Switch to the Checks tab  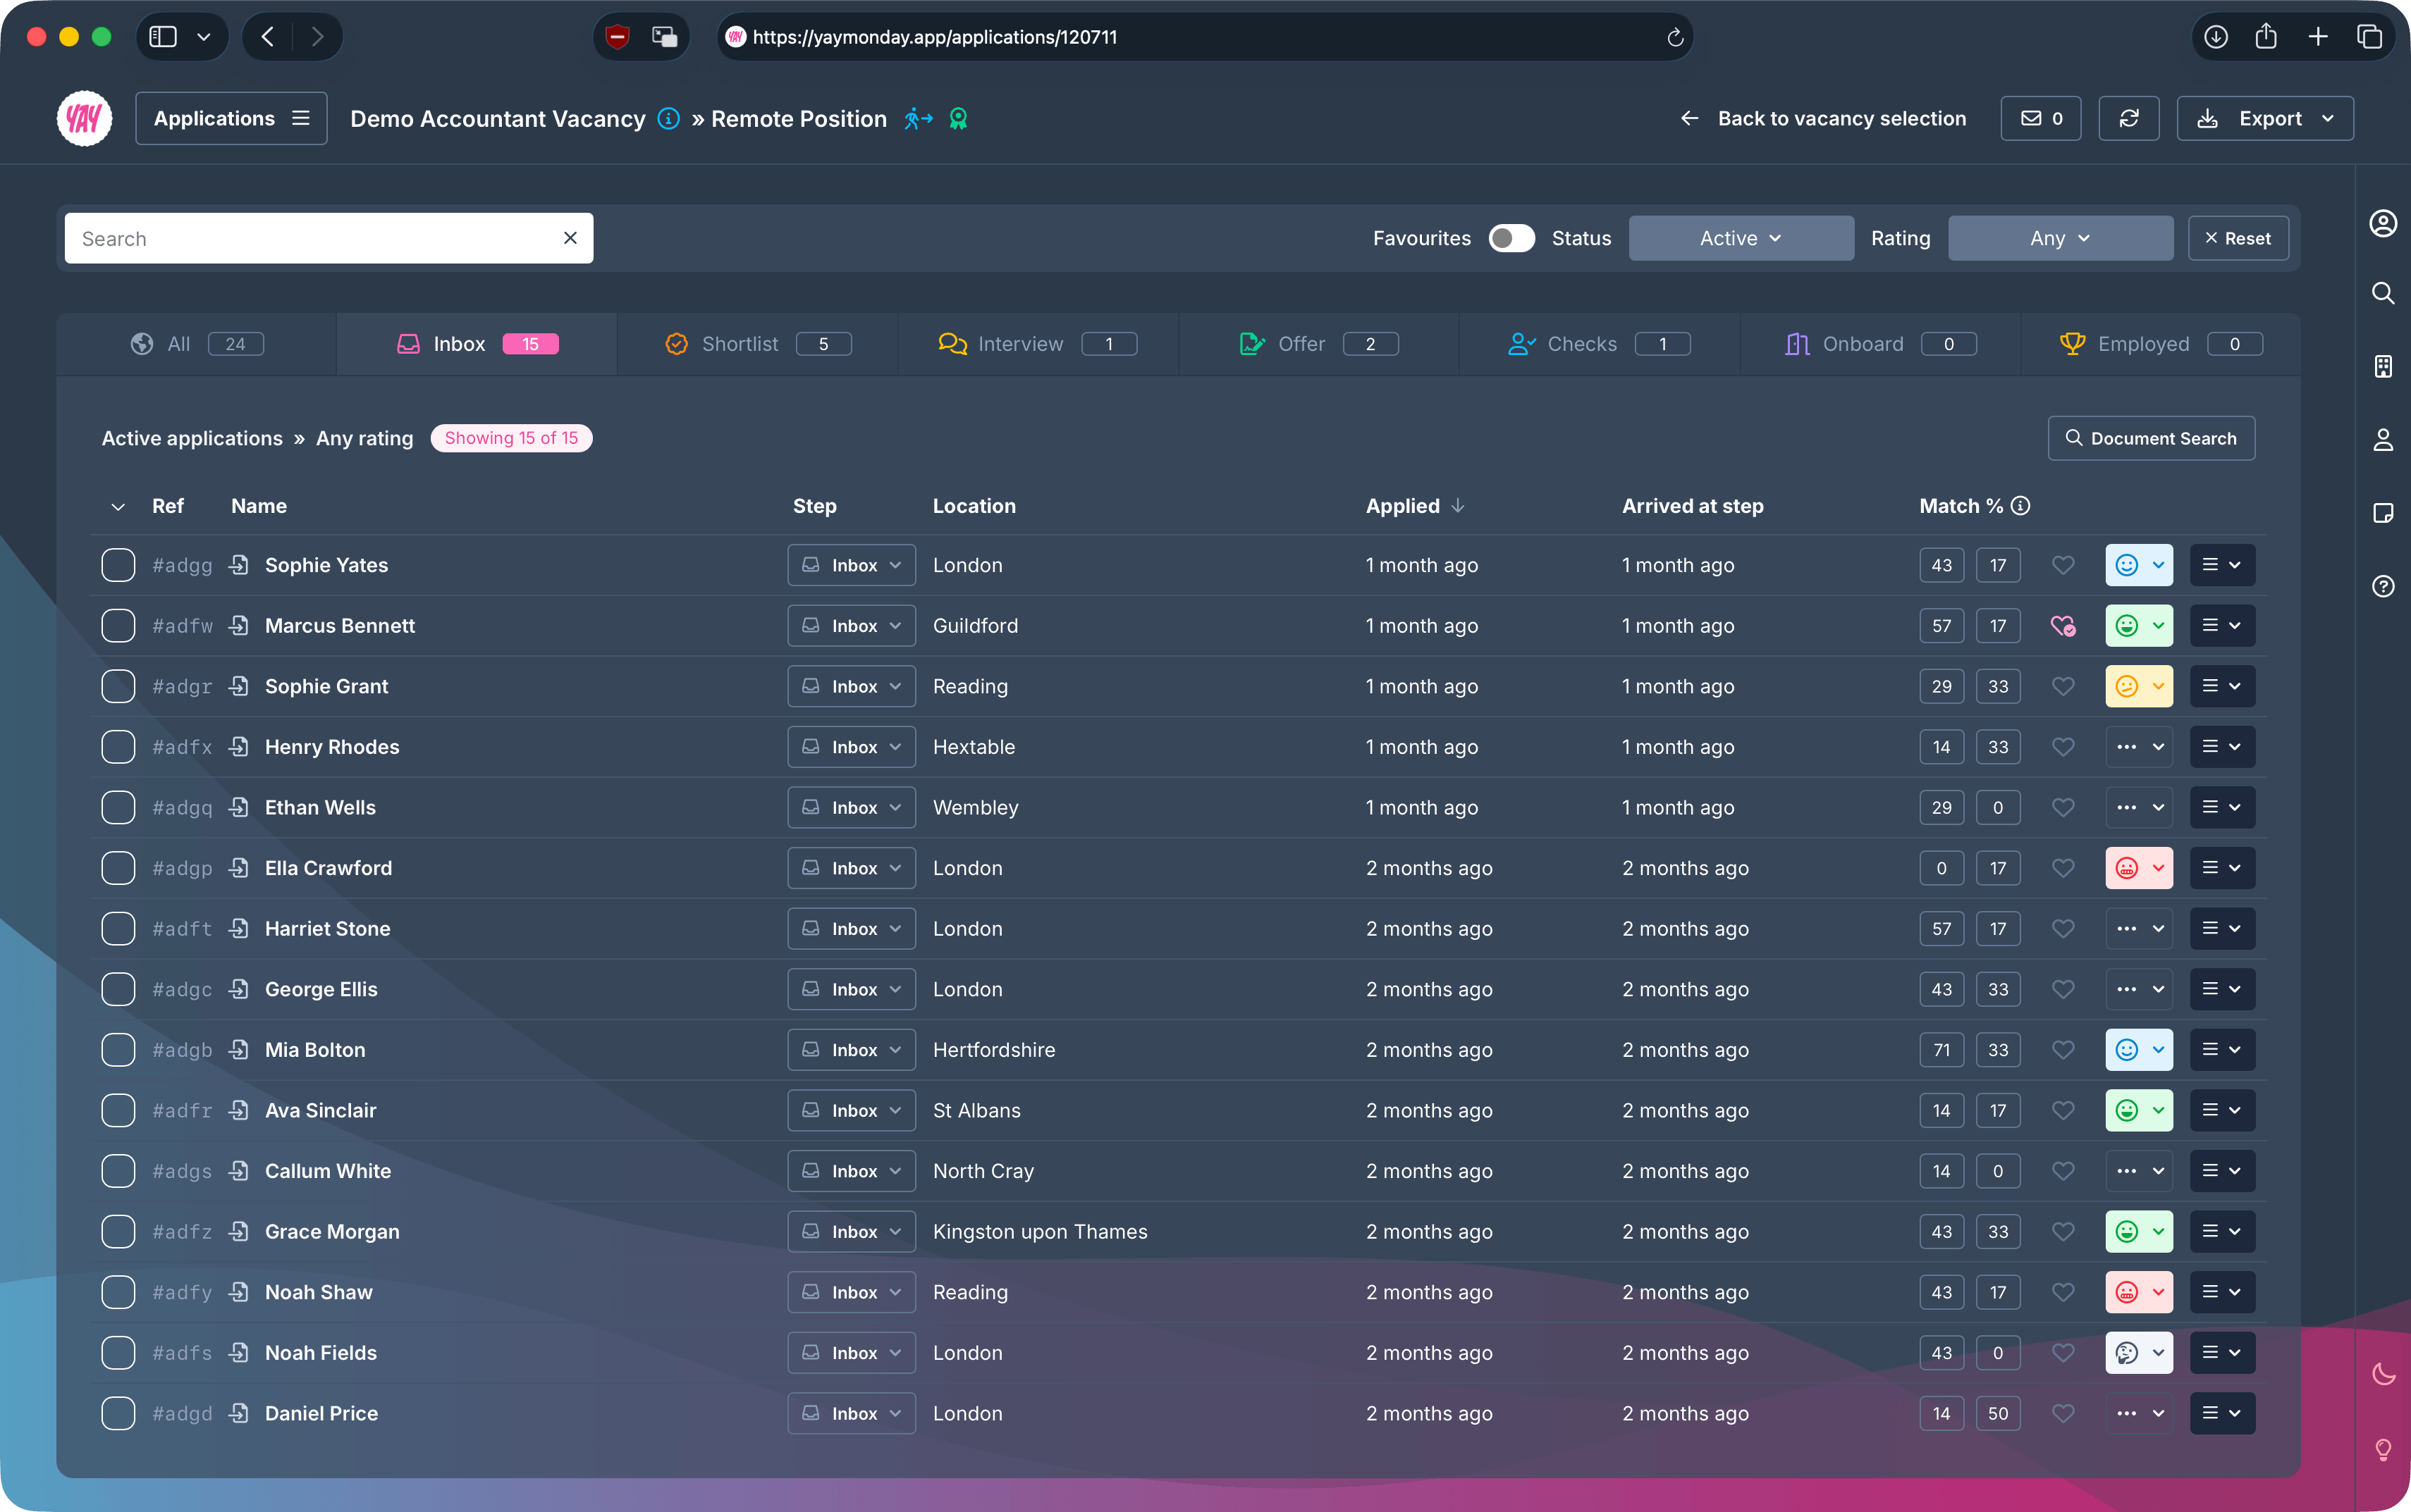click(1600, 344)
